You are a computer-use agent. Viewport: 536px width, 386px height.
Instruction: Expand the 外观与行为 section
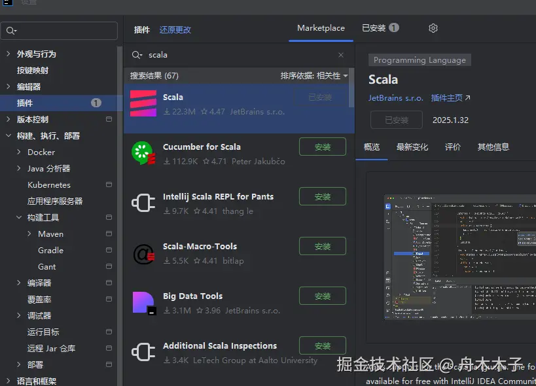point(9,54)
